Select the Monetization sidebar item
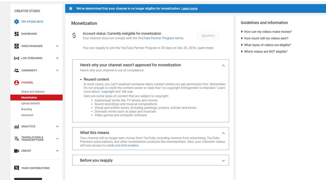This screenshot has height=180, width=326. [x=36, y=97]
